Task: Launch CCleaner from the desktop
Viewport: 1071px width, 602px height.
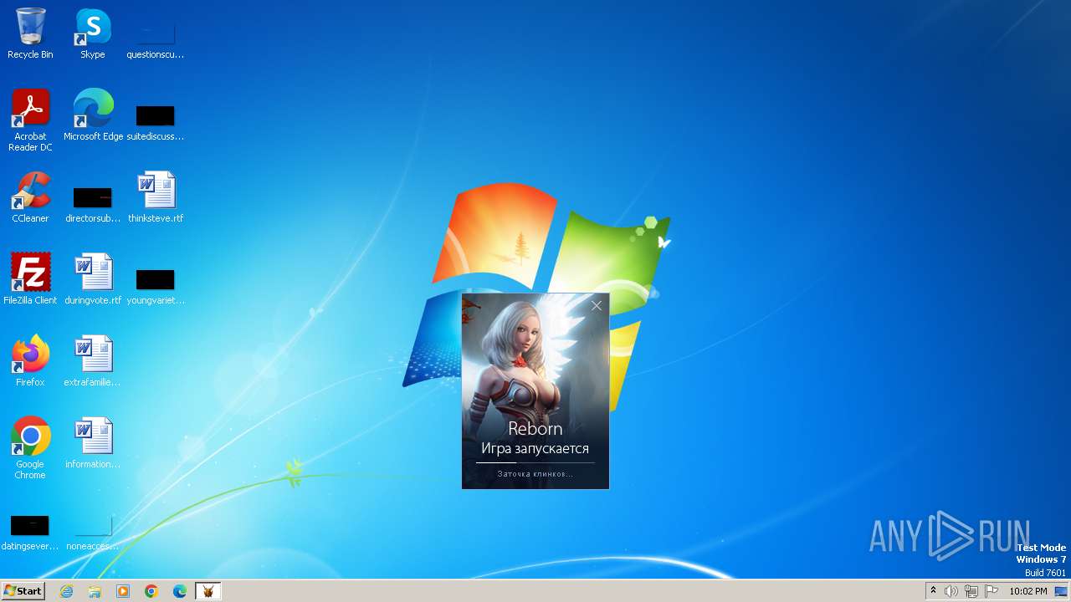Action: click(30, 197)
